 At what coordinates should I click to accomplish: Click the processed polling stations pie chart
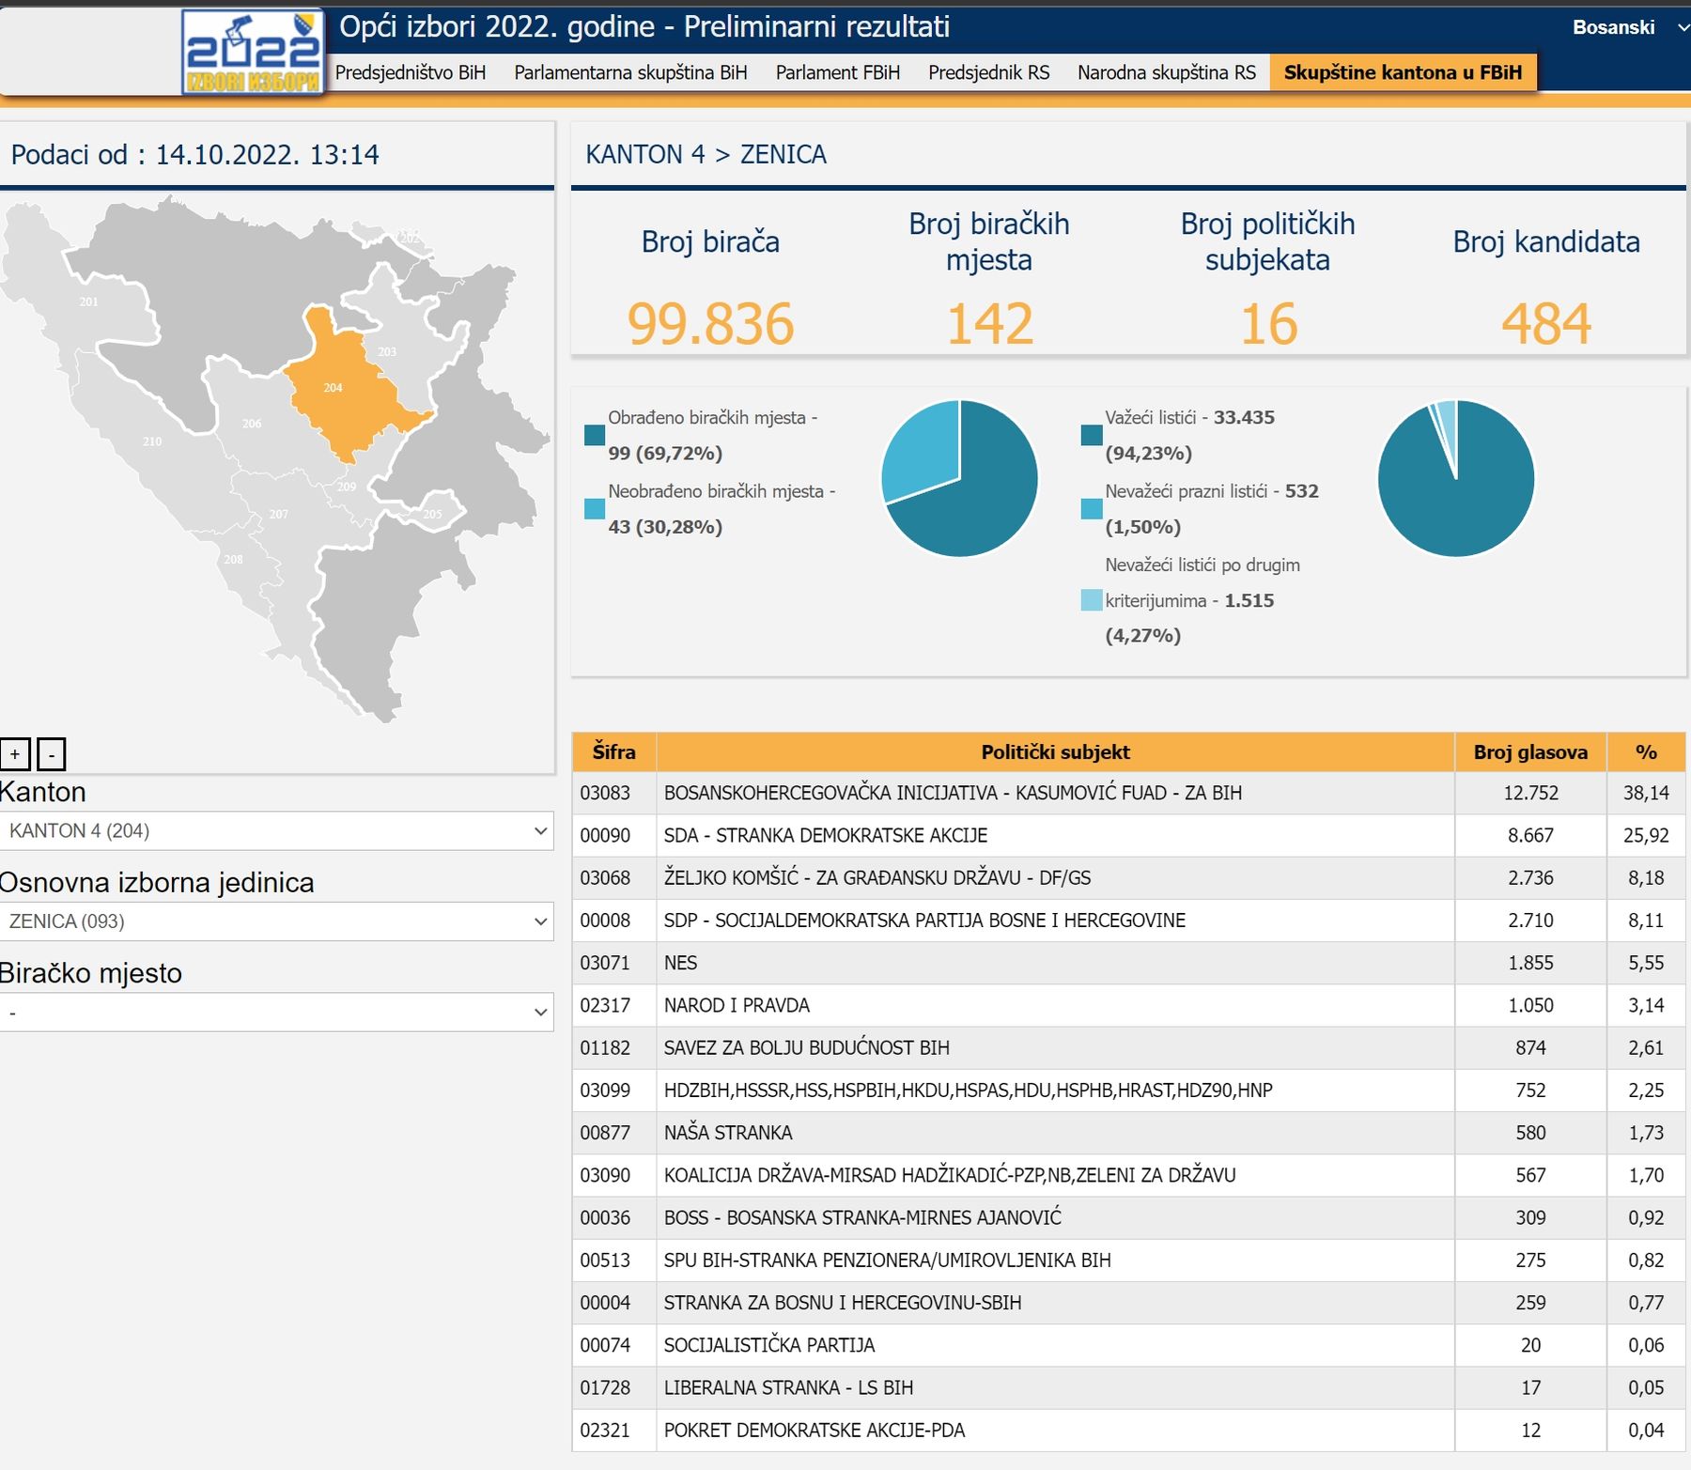[959, 479]
